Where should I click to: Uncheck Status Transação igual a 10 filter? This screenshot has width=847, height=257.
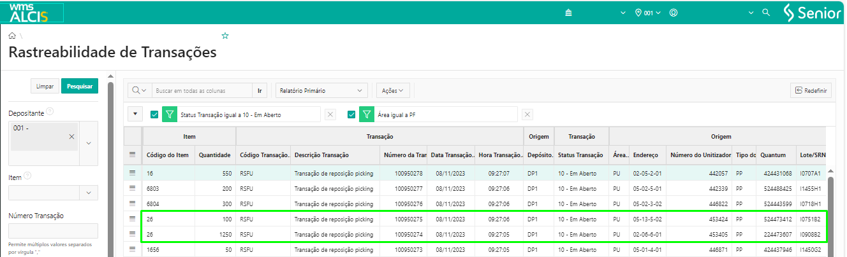(x=154, y=115)
